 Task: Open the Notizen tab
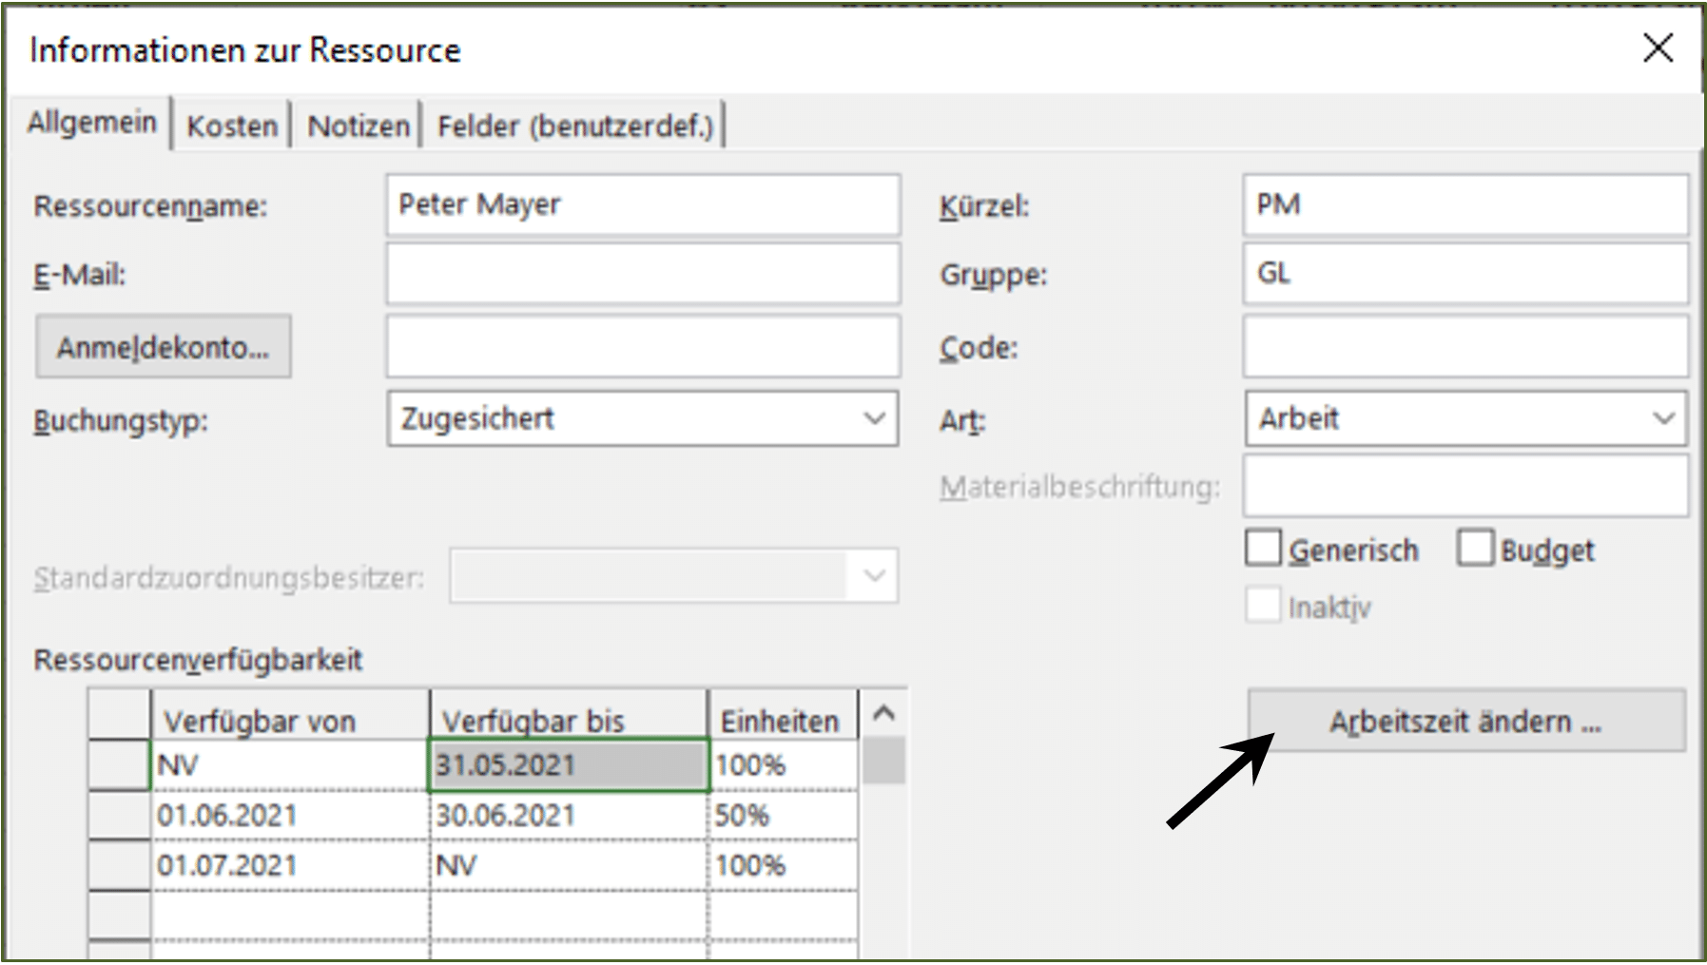pyautogui.click(x=359, y=125)
